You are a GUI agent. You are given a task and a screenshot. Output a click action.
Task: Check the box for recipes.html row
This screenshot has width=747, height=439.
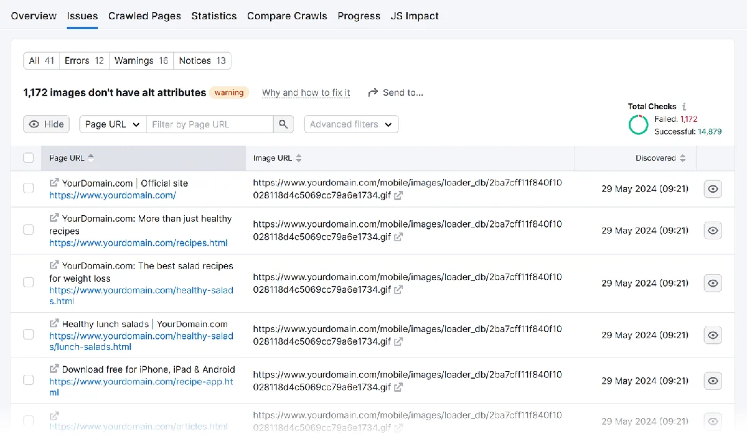click(29, 229)
